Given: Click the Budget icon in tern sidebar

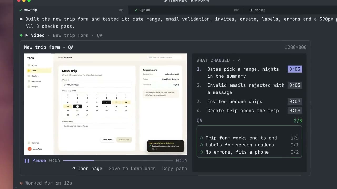Looking at the screenshot, I should coord(29,86).
